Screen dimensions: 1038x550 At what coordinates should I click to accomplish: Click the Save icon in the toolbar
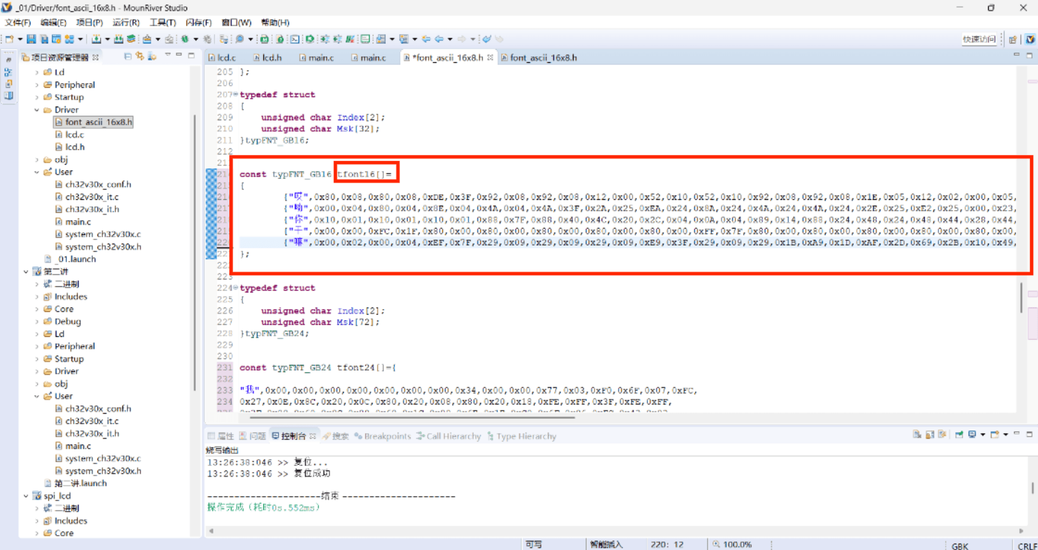pos(31,39)
